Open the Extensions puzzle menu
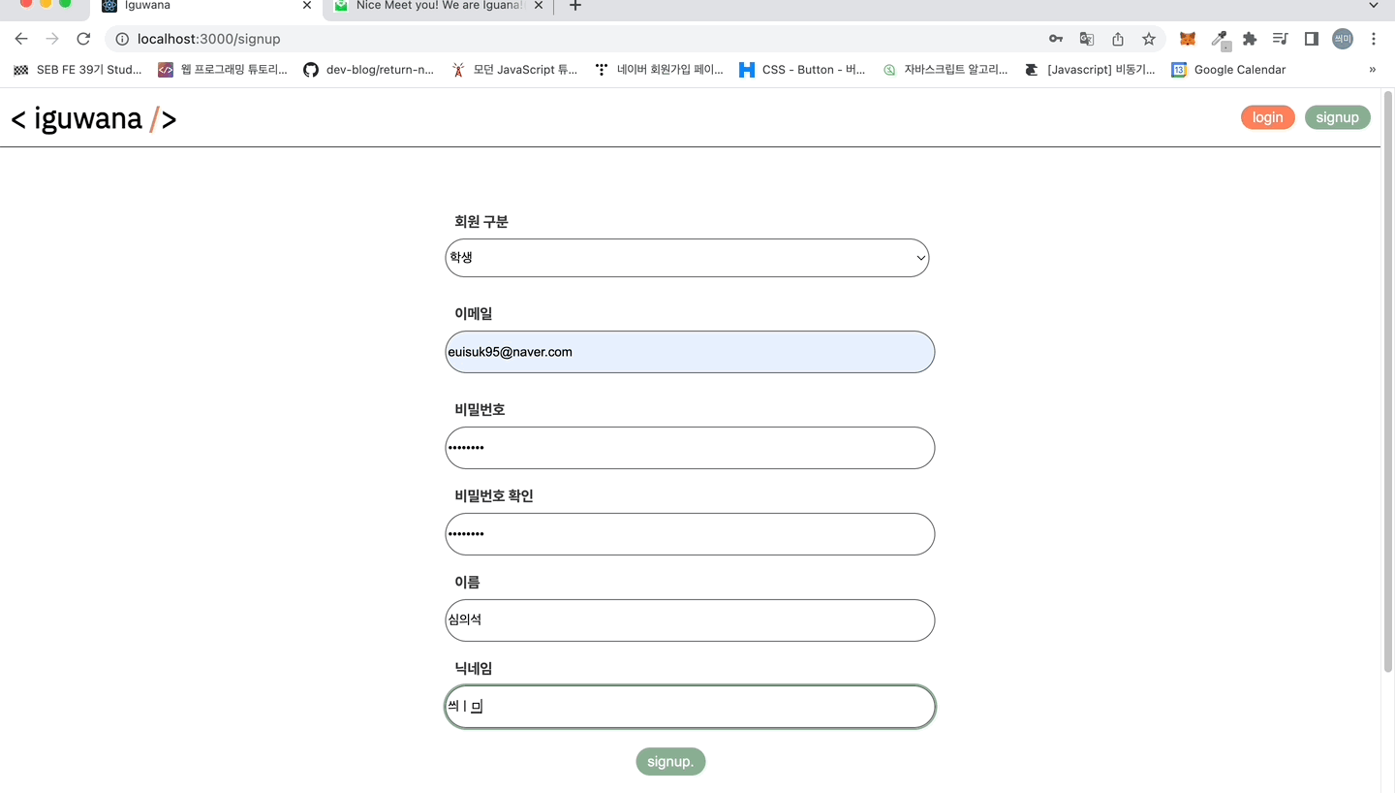Image resolution: width=1395 pixels, height=793 pixels. [x=1250, y=39]
